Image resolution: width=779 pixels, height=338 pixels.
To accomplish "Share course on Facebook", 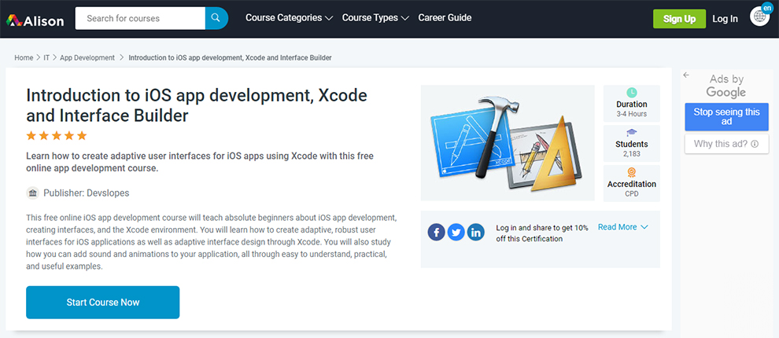I will point(436,233).
